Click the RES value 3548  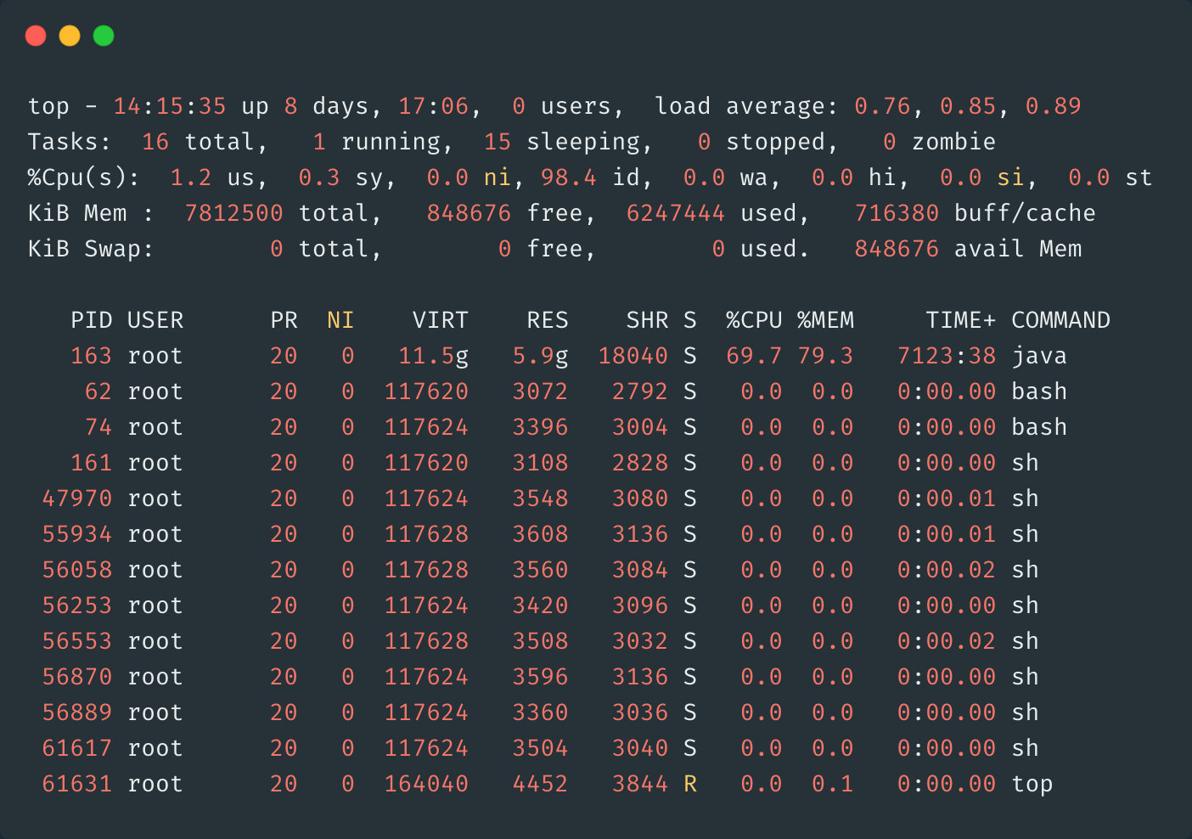click(x=541, y=498)
